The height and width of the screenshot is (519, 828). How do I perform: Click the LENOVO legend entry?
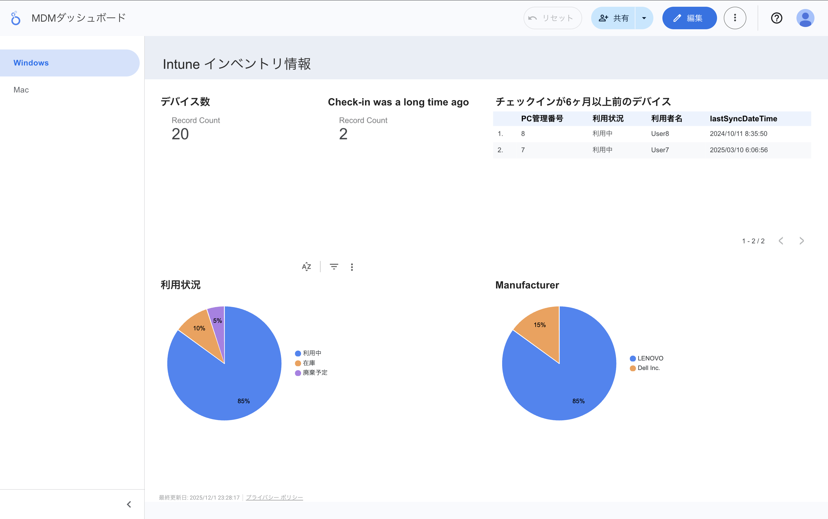coord(646,358)
